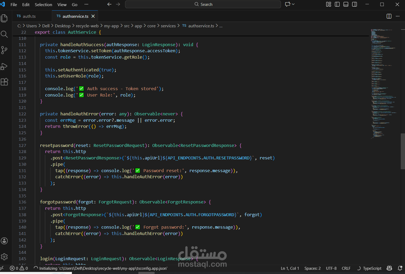405x274 pixels.
Task: Expand the hidden menu items ellipsis
Action: 86,4
